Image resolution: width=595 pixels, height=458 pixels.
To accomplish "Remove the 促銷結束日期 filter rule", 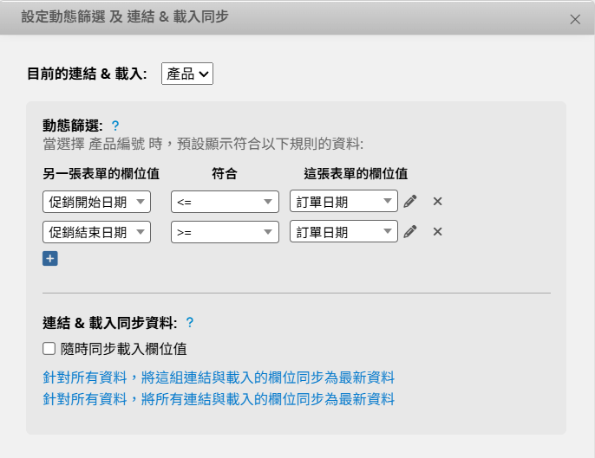I will coord(438,232).
